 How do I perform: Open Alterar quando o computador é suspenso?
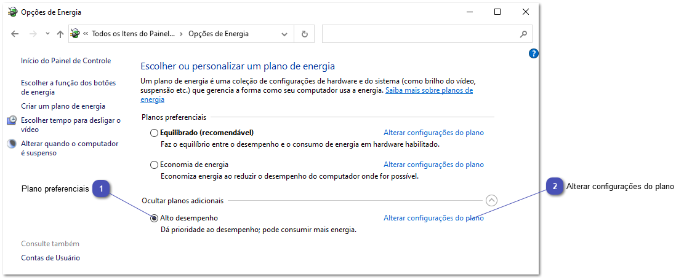(70, 148)
